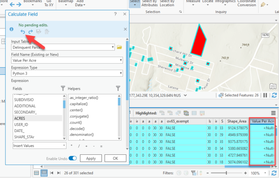Click the OK button

click(115, 158)
